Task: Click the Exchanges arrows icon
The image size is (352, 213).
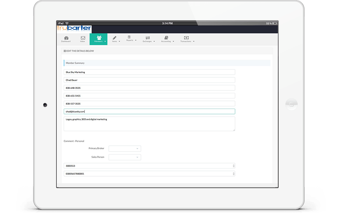Action: [147, 37]
